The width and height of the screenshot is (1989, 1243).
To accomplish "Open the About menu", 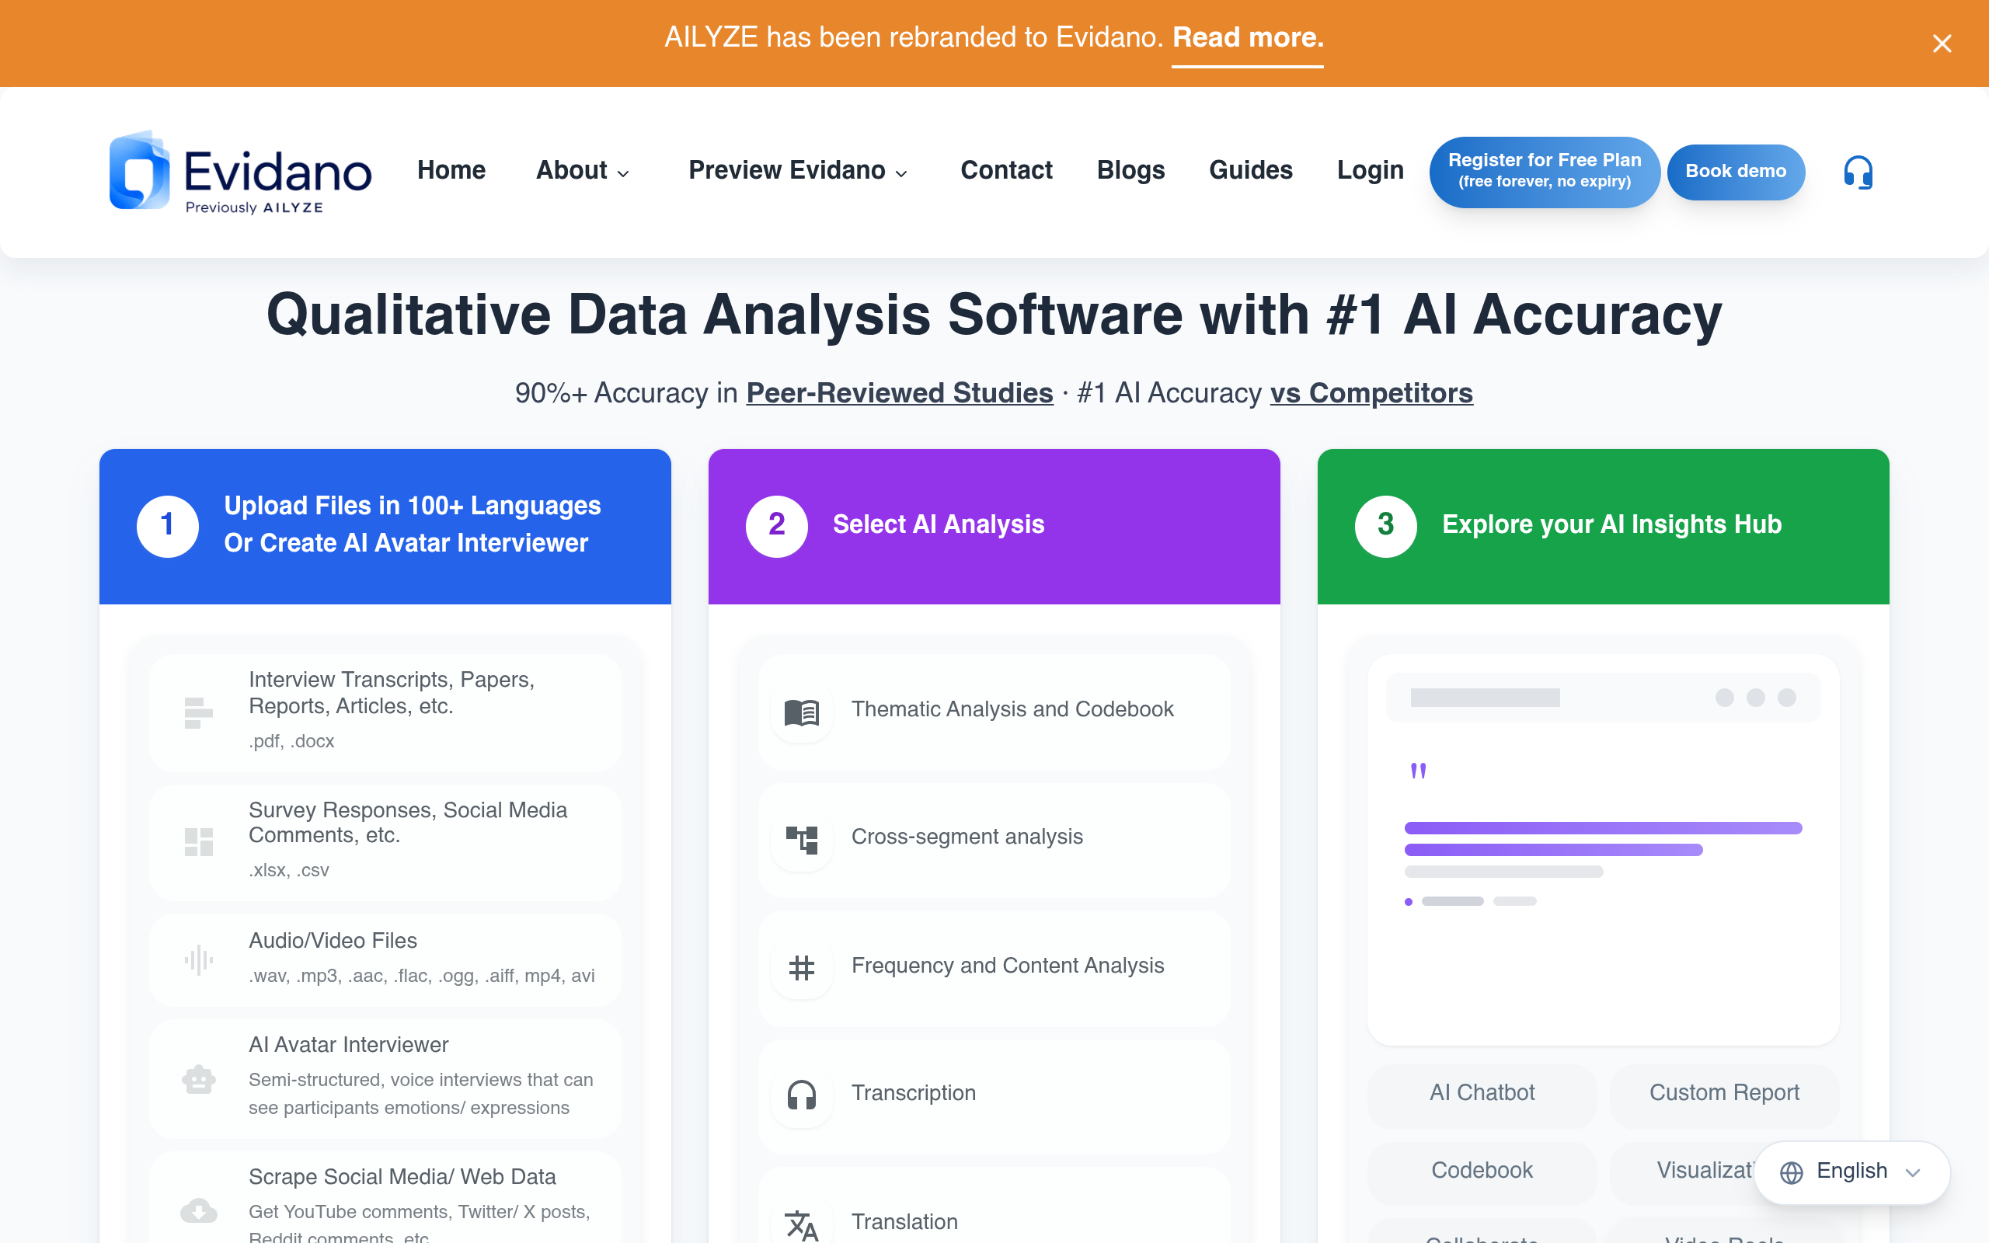I will tap(582, 170).
